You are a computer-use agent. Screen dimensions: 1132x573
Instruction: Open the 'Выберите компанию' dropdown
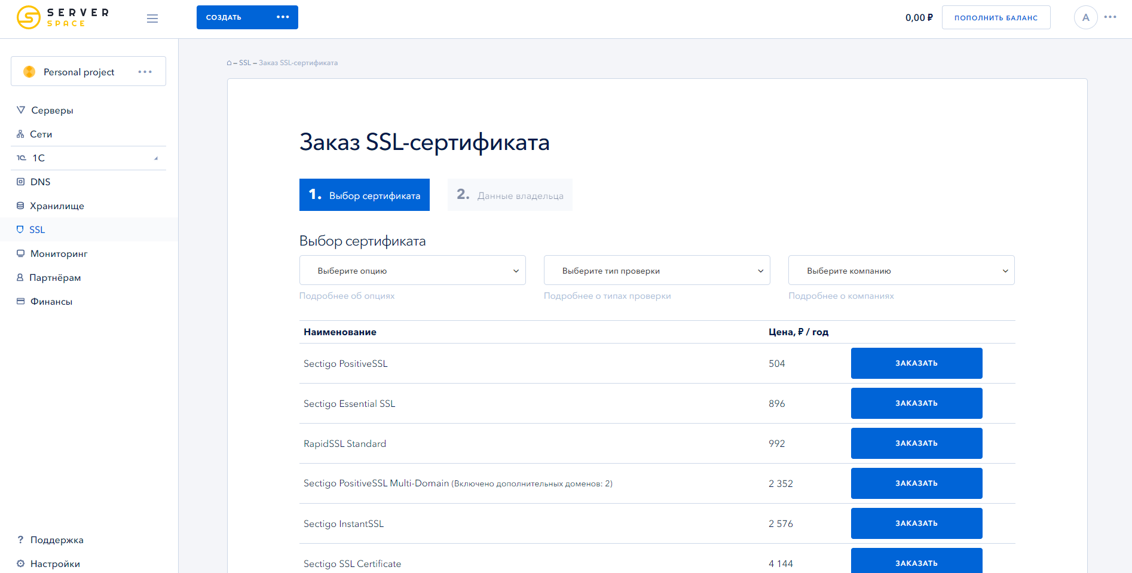[901, 270]
